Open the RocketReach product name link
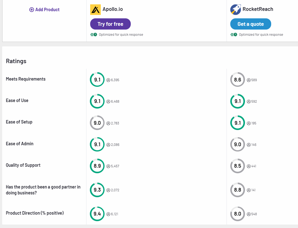Image resolution: width=298 pixels, height=228 pixels. coord(258,9)
